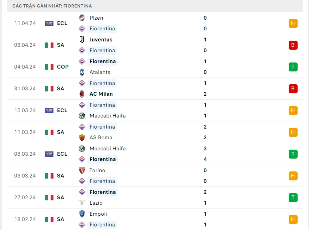The image size is (309, 230).
Task: Click the Italy flag on 08.04.24 row
Action: pyautogui.click(x=49, y=45)
